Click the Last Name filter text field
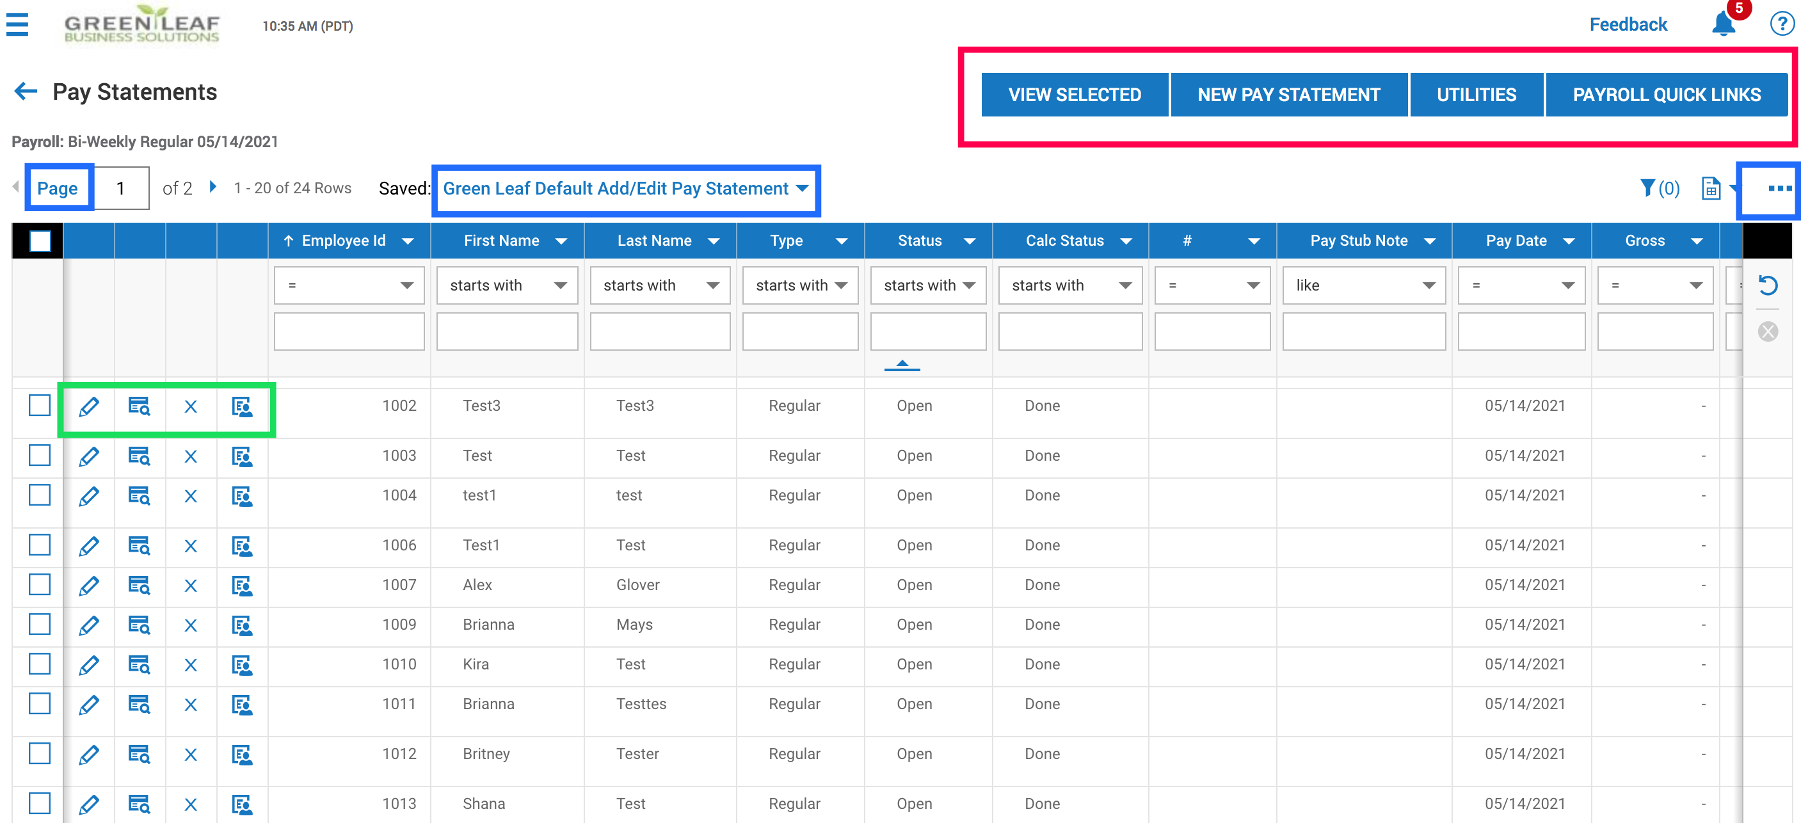The height and width of the screenshot is (823, 1801). [x=659, y=332]
